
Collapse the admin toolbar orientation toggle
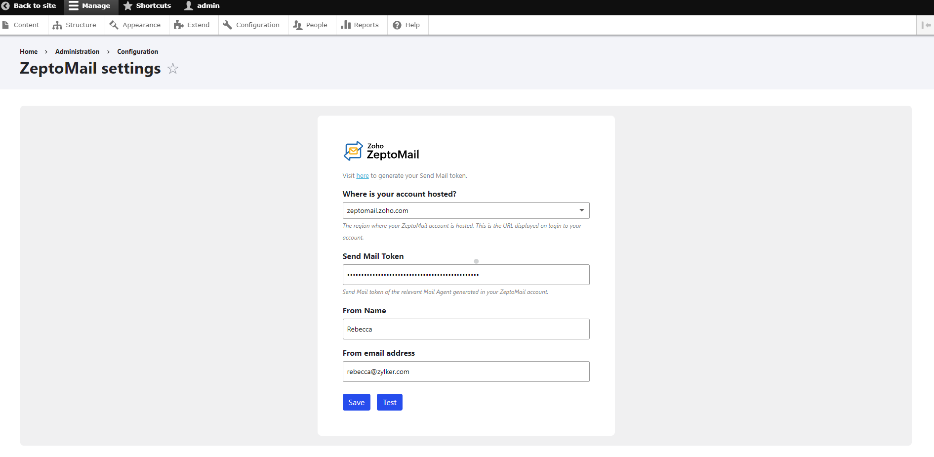coord(926,25)
